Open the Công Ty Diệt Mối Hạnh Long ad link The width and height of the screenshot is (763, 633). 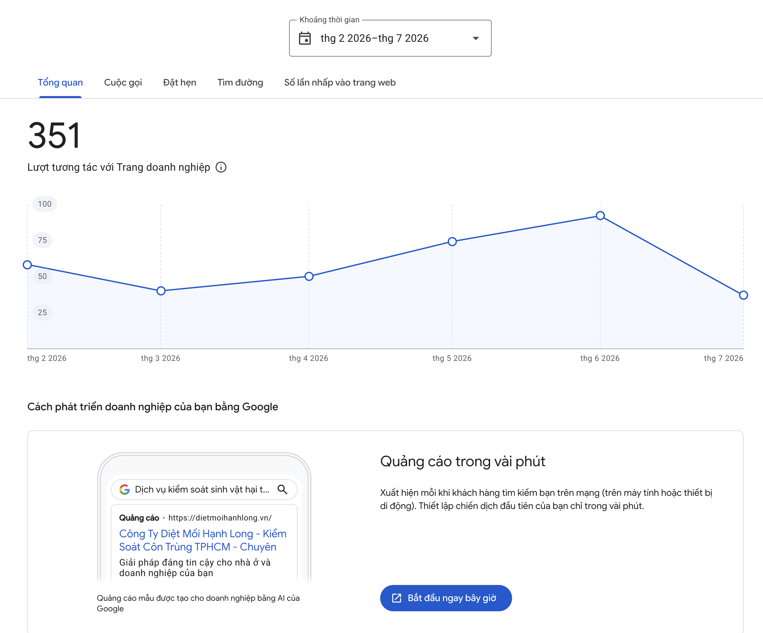203,540
